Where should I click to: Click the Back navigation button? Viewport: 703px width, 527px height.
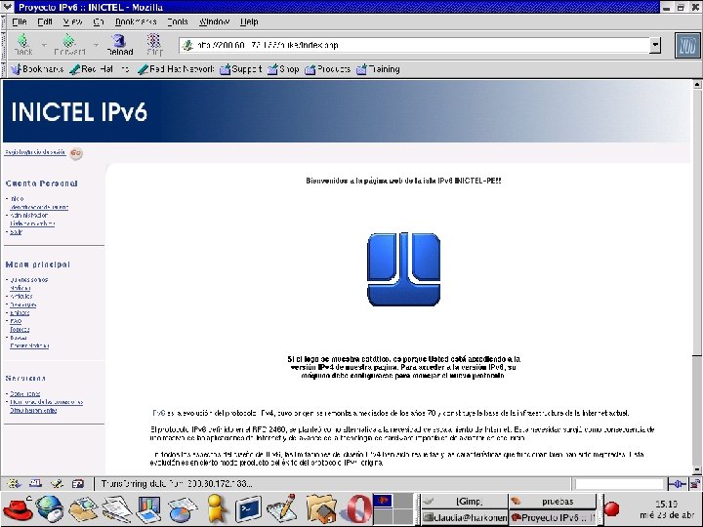click(x=23, y=45)
